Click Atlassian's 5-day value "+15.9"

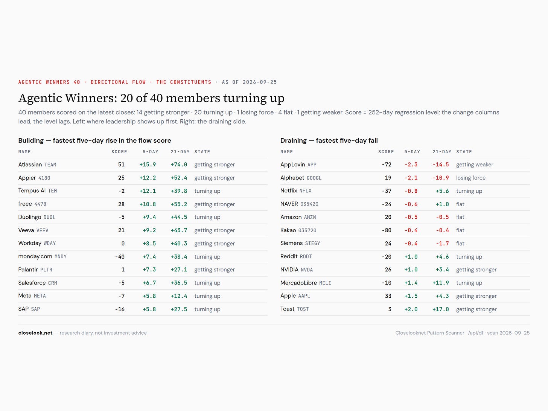pos(148,164)
